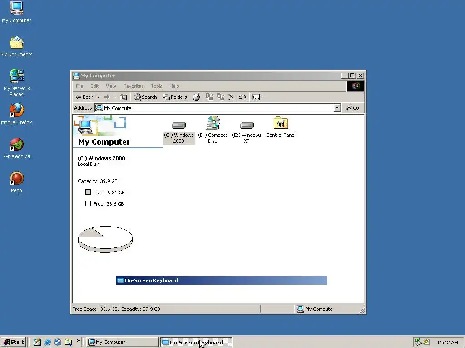
Task: Launch Internet Explorer from Quick Launch
Action: point(47,342)
